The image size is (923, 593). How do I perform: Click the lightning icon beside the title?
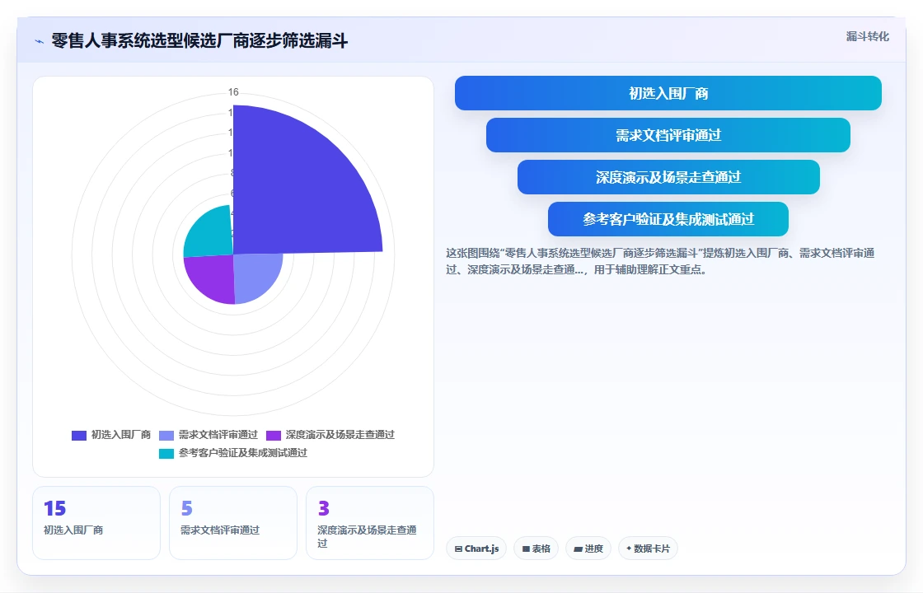pos(39,41)
